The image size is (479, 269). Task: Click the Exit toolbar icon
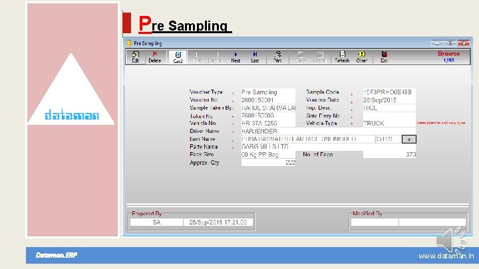385,57
